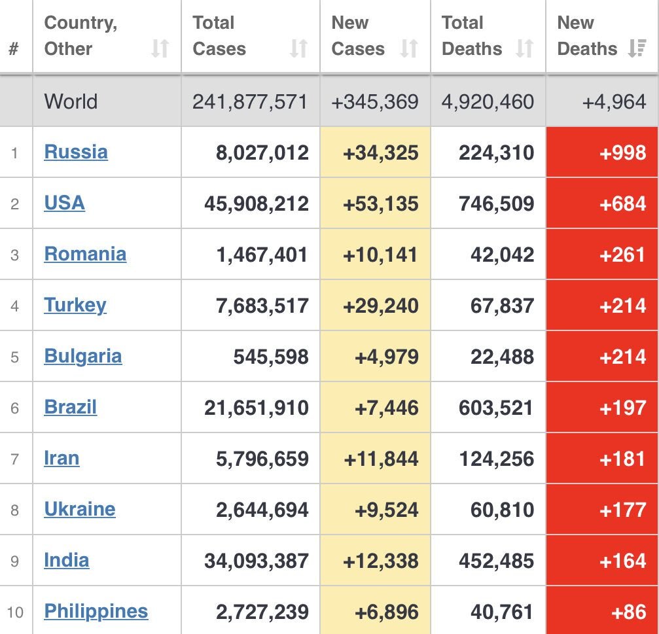Click USA's yellow +53,135 new cases cell
This screenshot has width=659, height=634.
tap(375, 203)
